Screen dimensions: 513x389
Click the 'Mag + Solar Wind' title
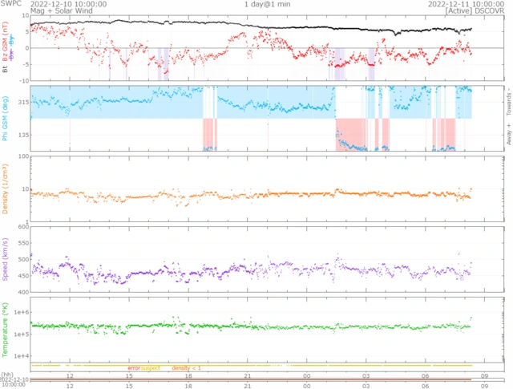click(59, 12)
